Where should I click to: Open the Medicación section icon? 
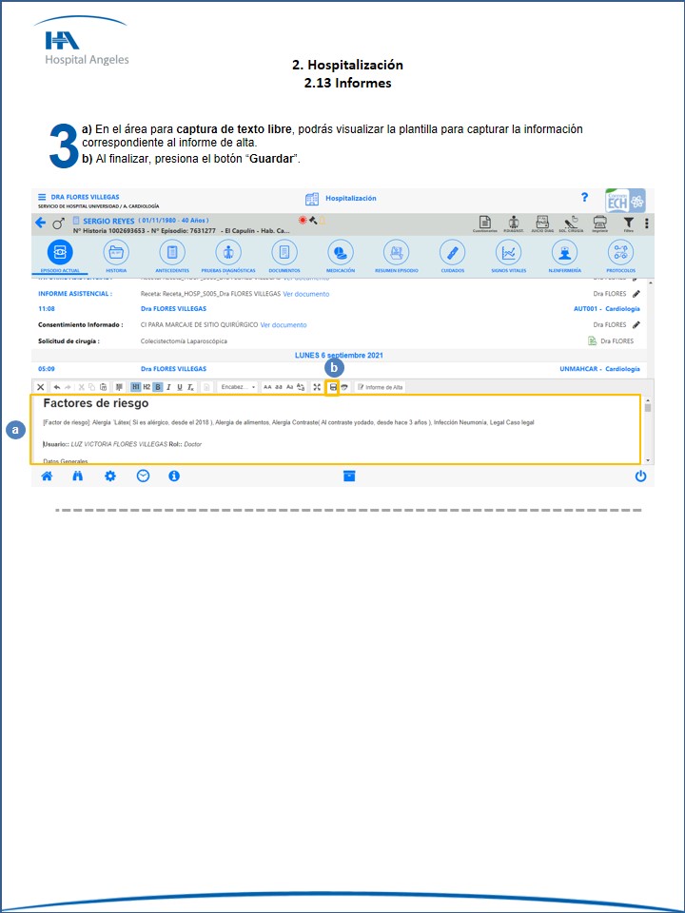[341, 252]
